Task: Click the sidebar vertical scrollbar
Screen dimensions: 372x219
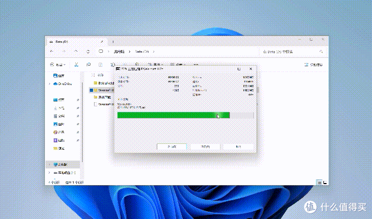Action: tap(83, 122)
